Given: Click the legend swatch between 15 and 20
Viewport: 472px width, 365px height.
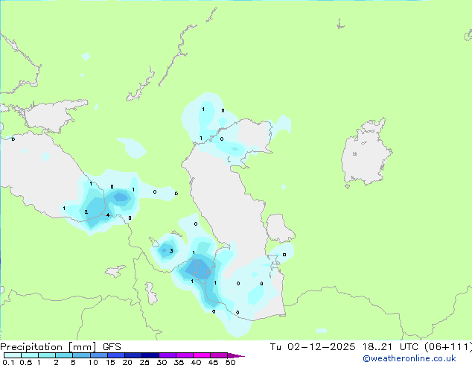Looking at the screenshot, I should coord(115,355).
